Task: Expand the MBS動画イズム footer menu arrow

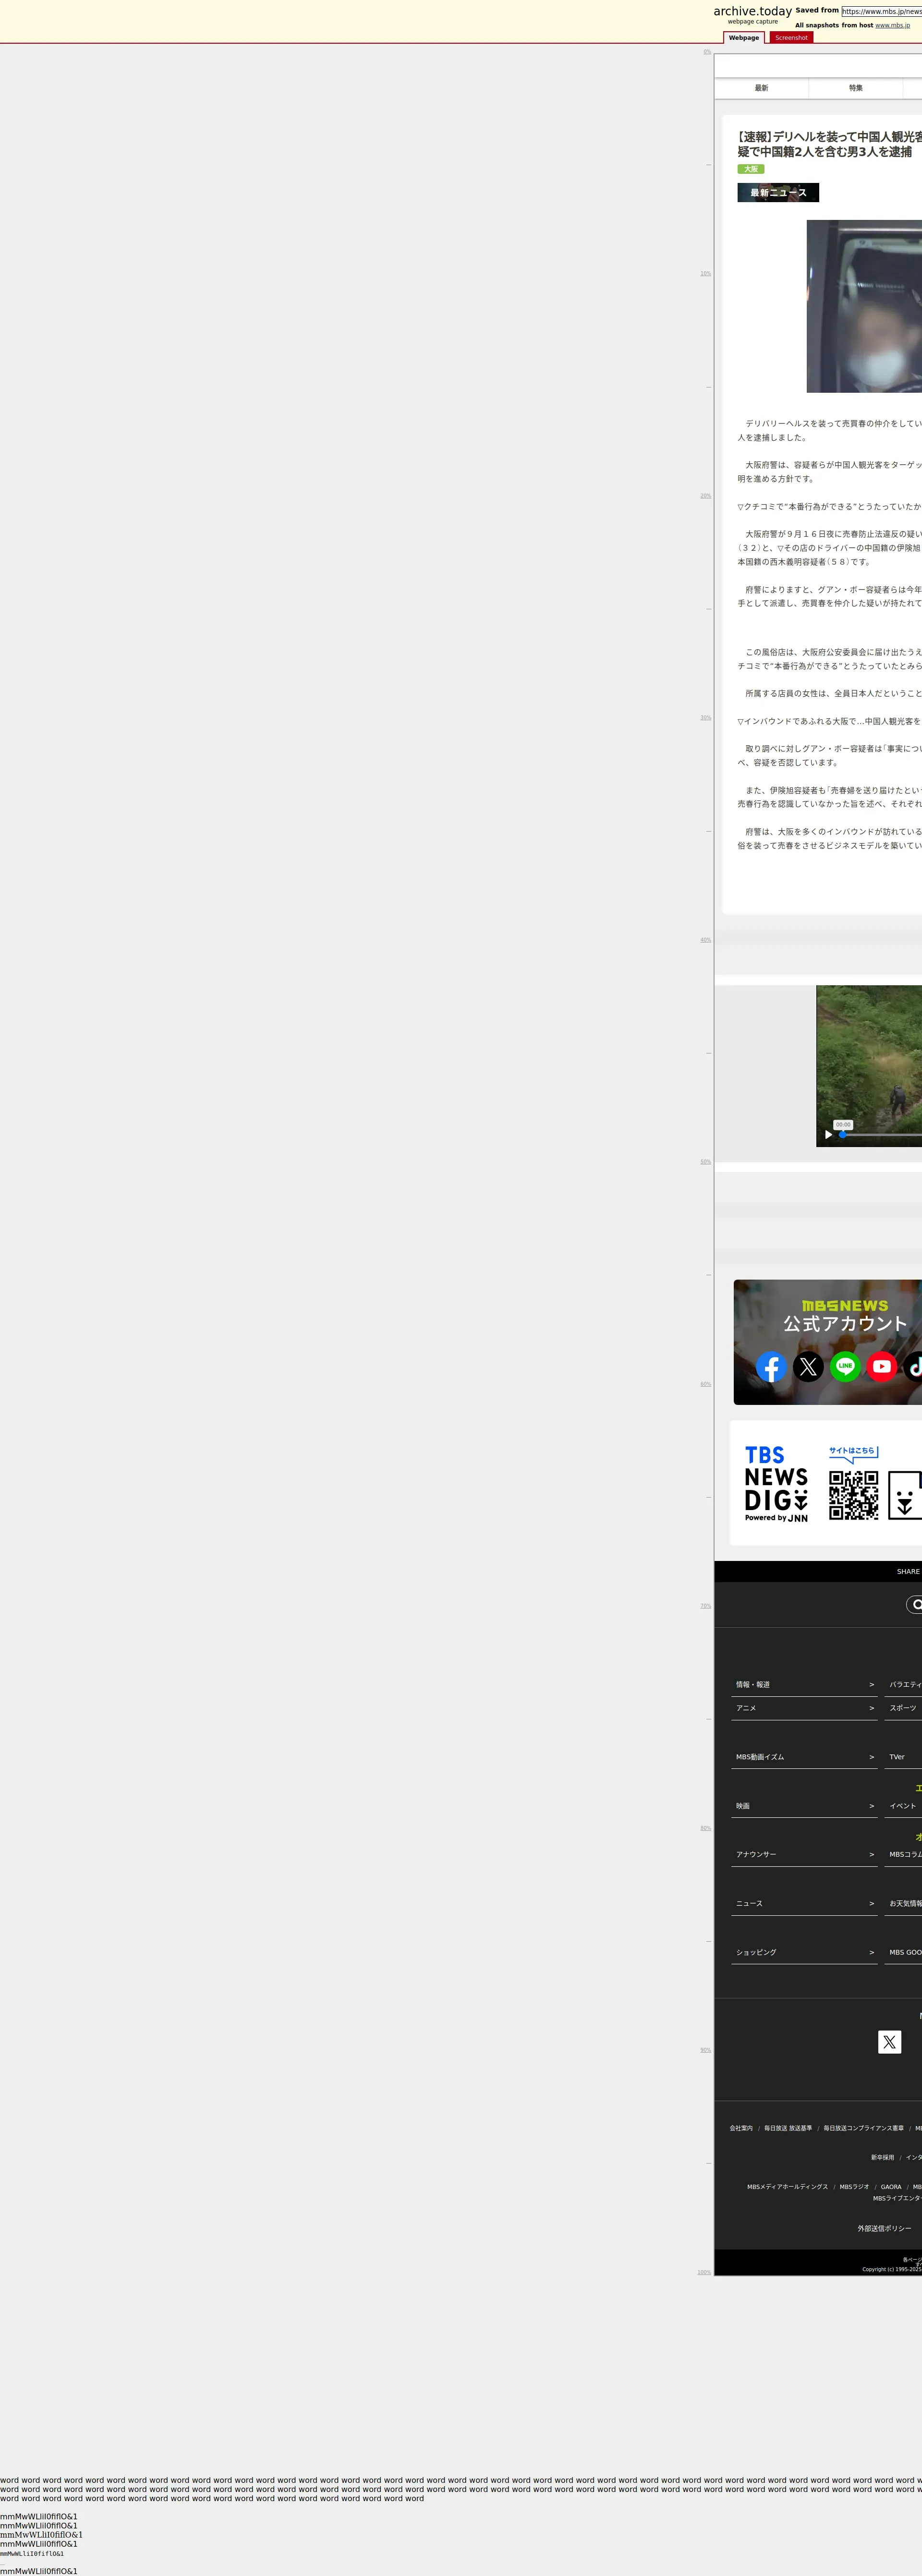Action: (871, 1757)
